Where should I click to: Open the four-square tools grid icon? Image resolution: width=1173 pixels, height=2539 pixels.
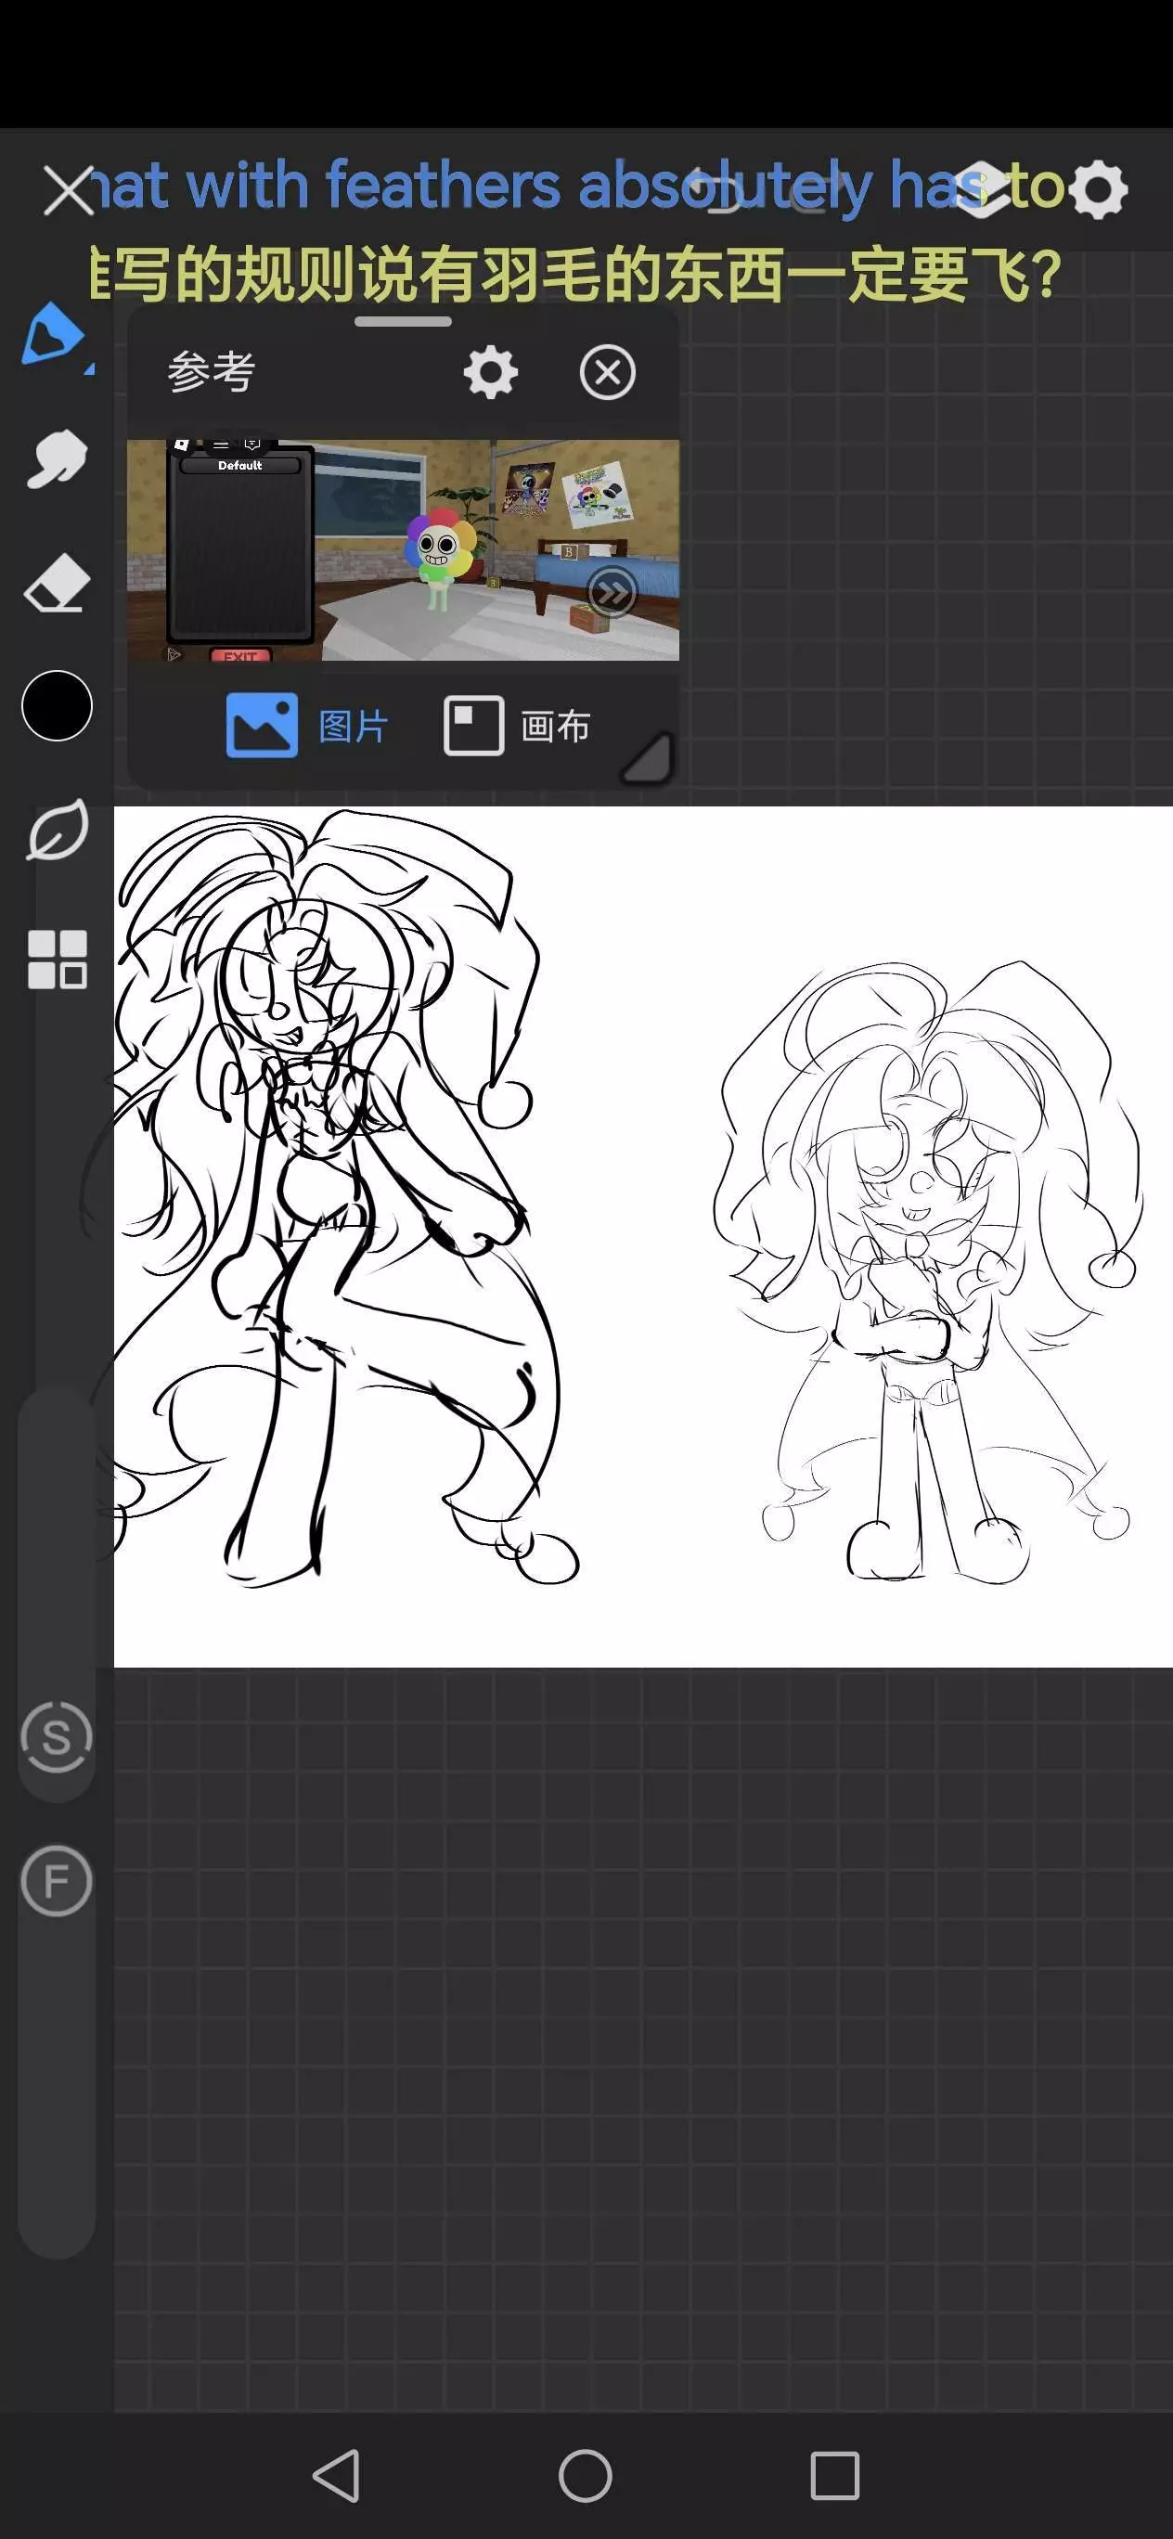[x=58, y=959]
